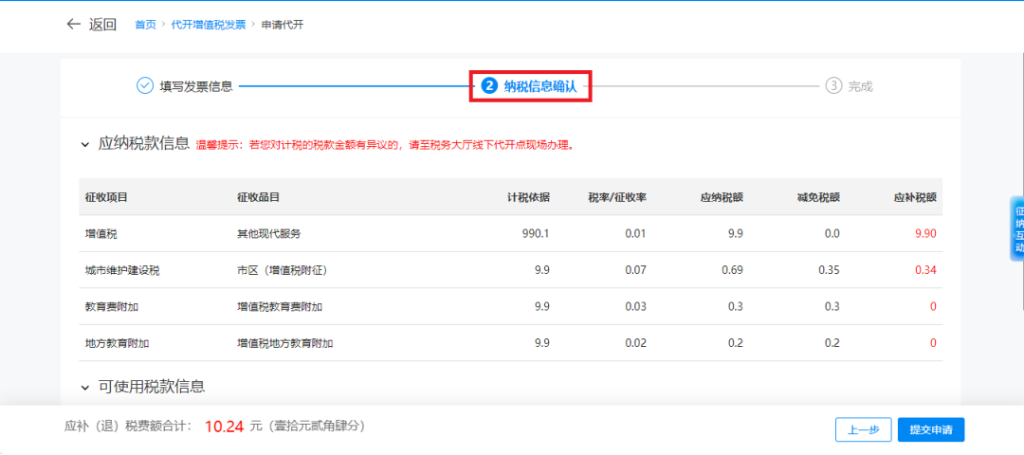Screen dimensions: 1024x455
Task: Click the 0.02 rate value
Action: pyautogui.click(x=635, y=343)
